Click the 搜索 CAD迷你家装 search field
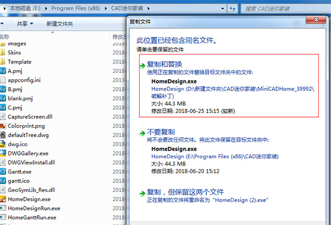The image size is (331, 225). (286, 9)
